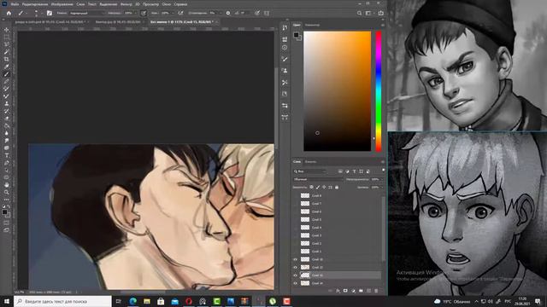The height and width of the screenshot is (307, 547).
Task: Open the Изображение menu
Action: [x=62, y=4]
